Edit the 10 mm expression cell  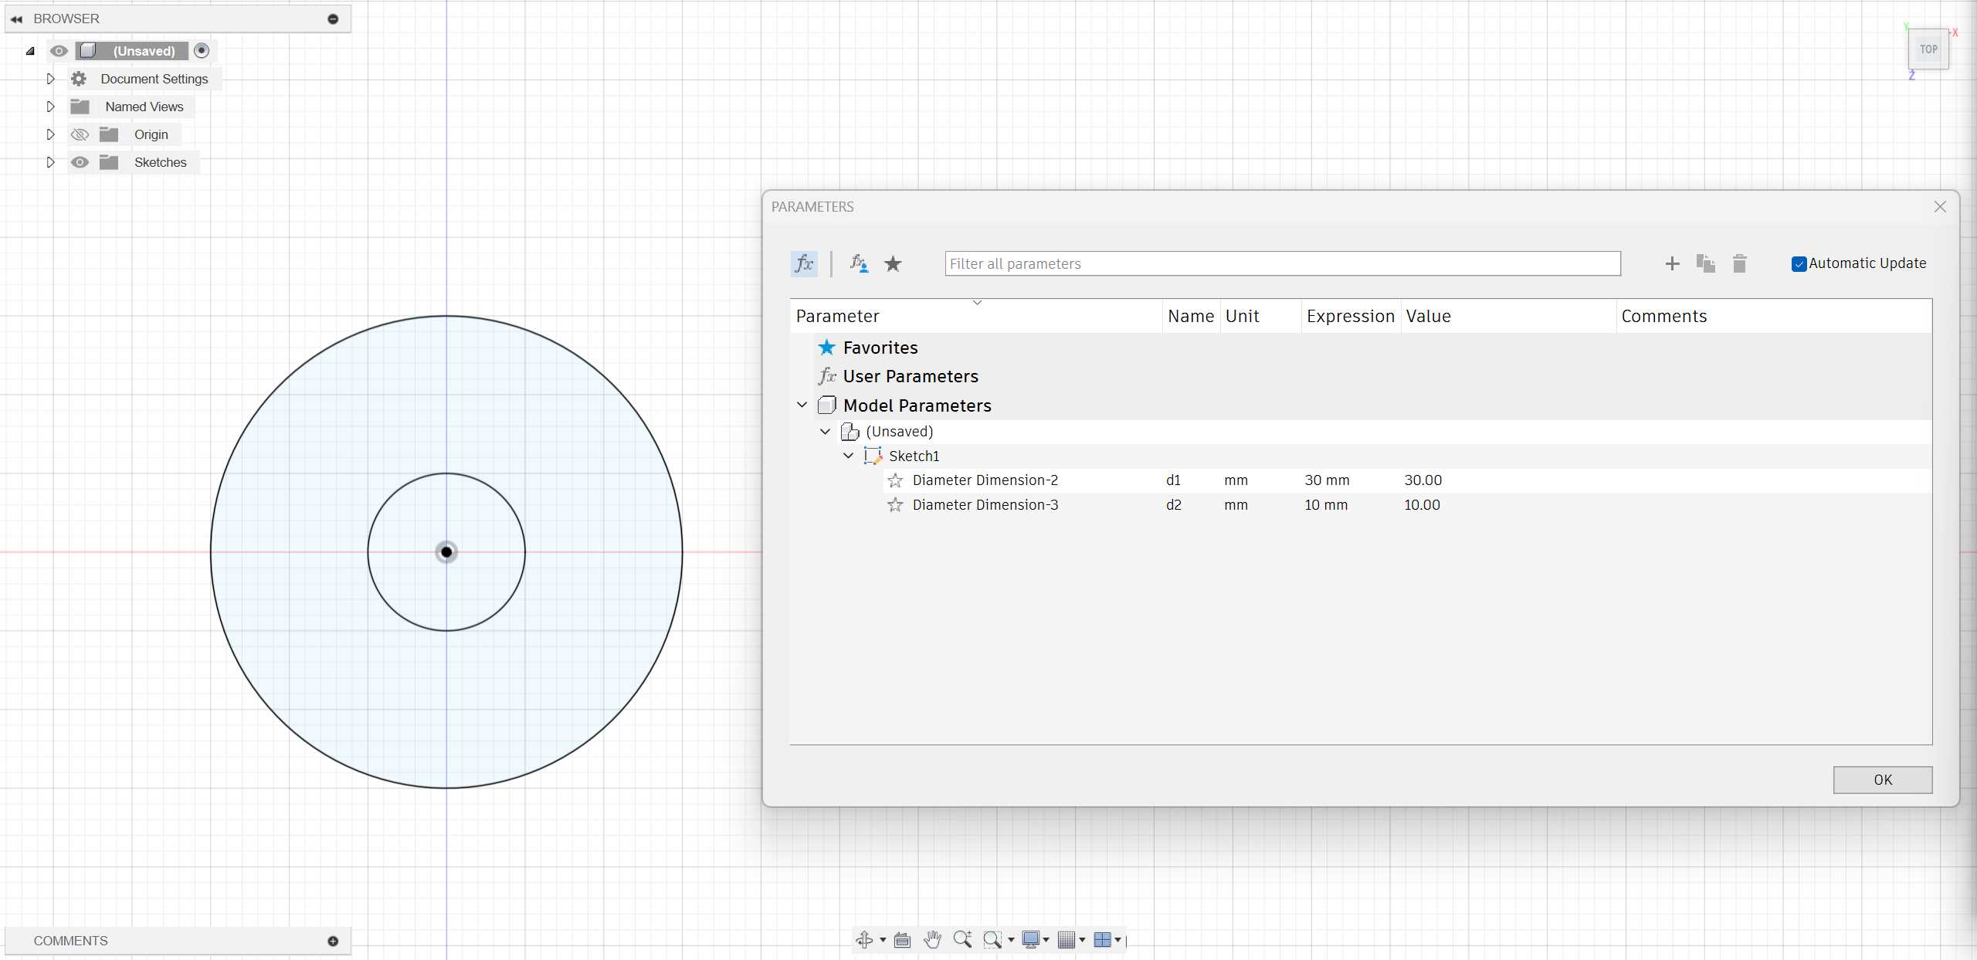tap(1350, 505)
